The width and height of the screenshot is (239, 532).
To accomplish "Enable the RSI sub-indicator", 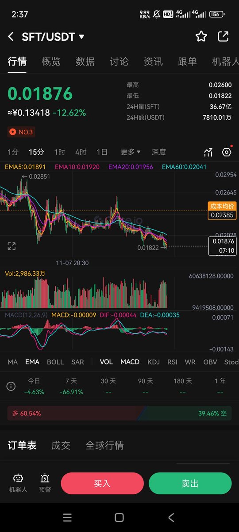I will (172, 362).
